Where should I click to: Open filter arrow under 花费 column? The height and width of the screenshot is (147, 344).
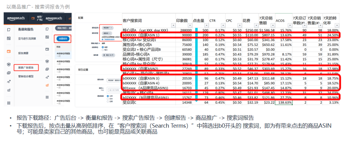click(x=256, y=25)
